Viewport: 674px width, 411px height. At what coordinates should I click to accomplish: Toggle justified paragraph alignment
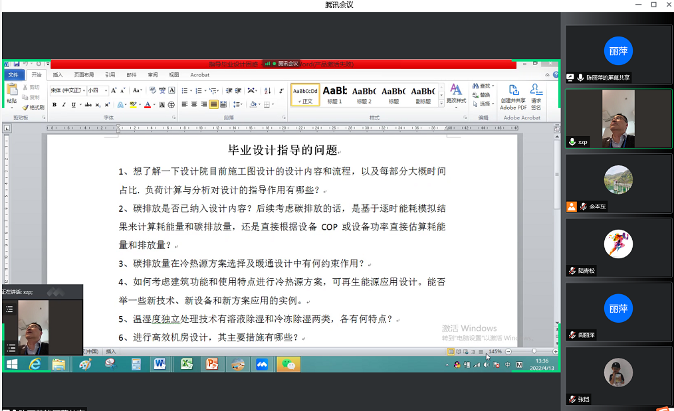(213, 104)
